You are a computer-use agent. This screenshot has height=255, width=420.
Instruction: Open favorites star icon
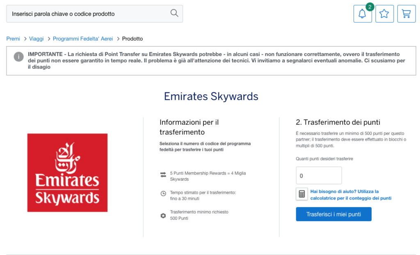(x=384, y=13)
